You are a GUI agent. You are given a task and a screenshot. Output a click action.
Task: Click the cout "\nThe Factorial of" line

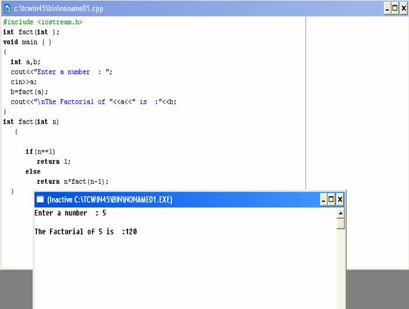click(93, 102)
